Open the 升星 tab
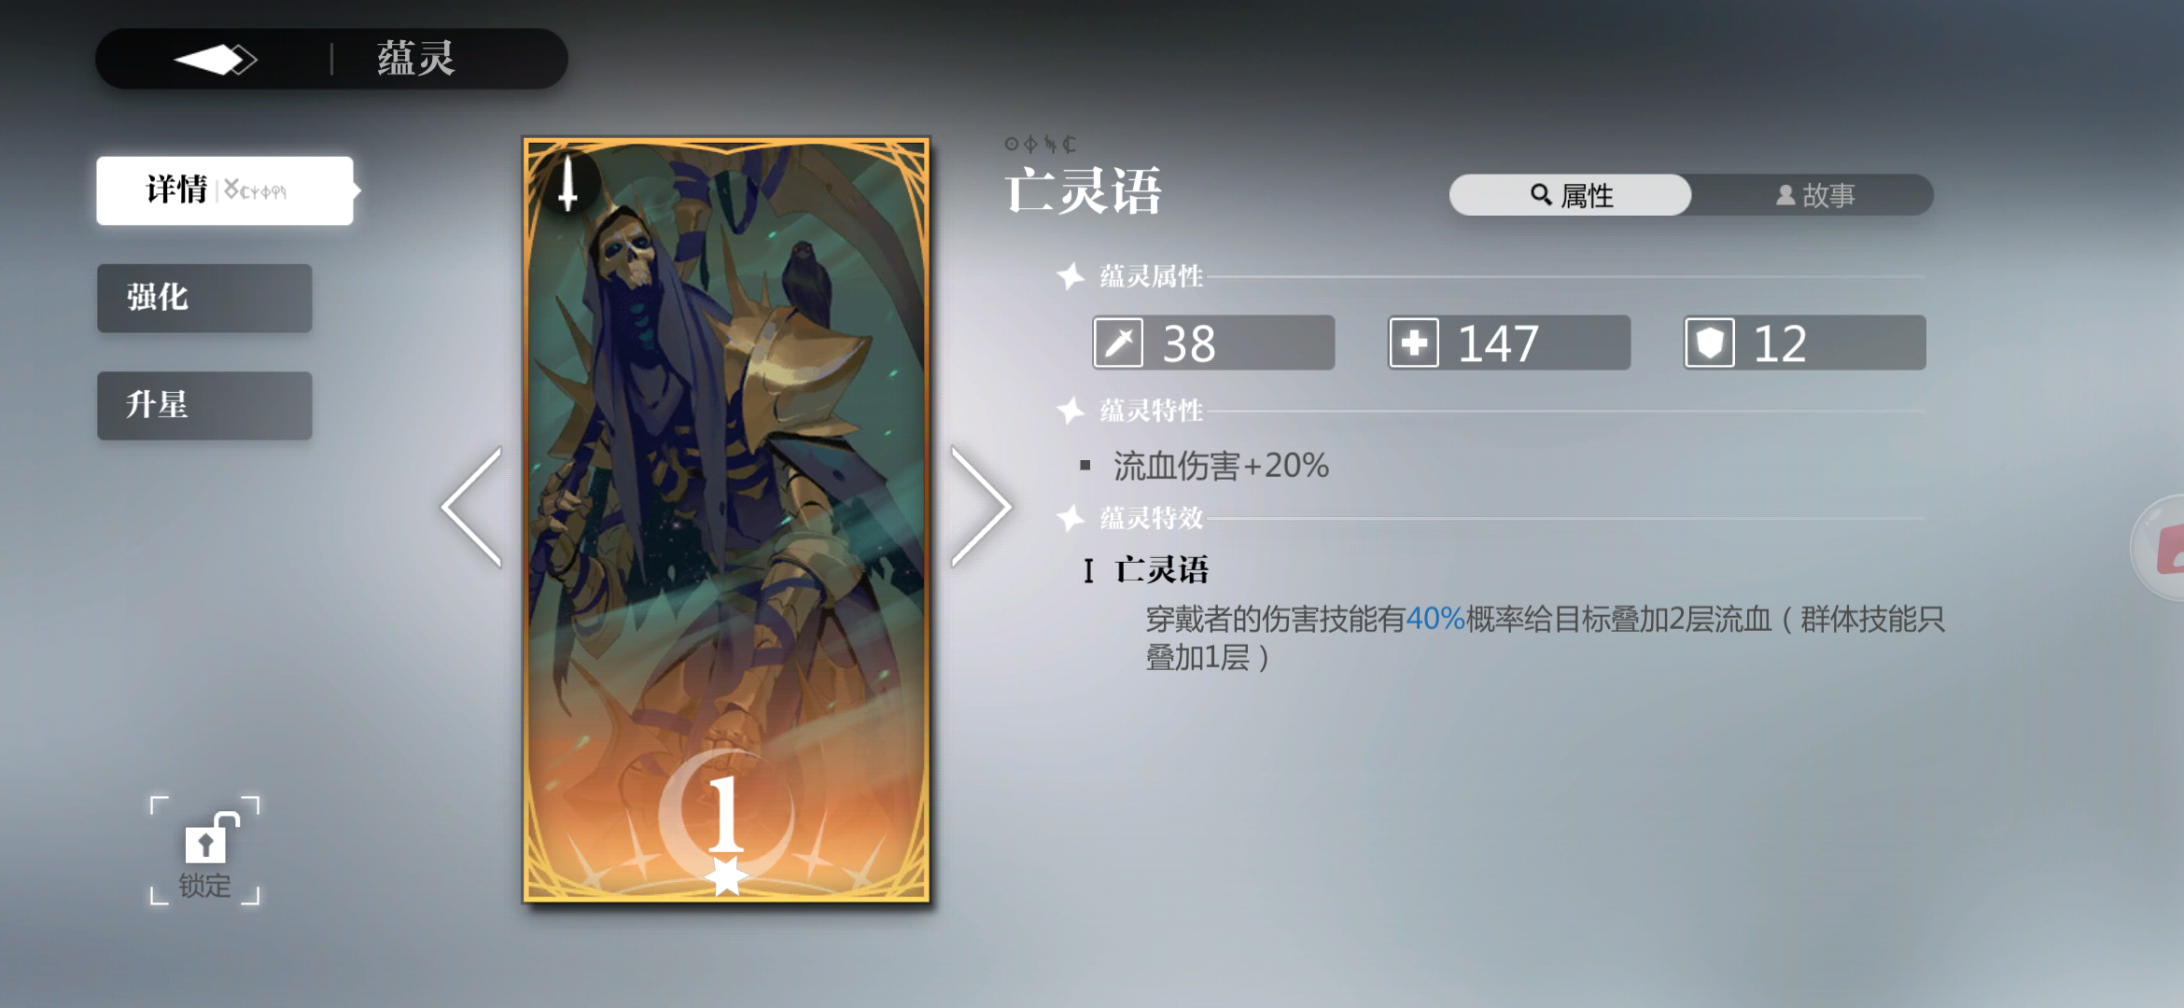Screen dimensions: 2184x1008 click(204, 405)
